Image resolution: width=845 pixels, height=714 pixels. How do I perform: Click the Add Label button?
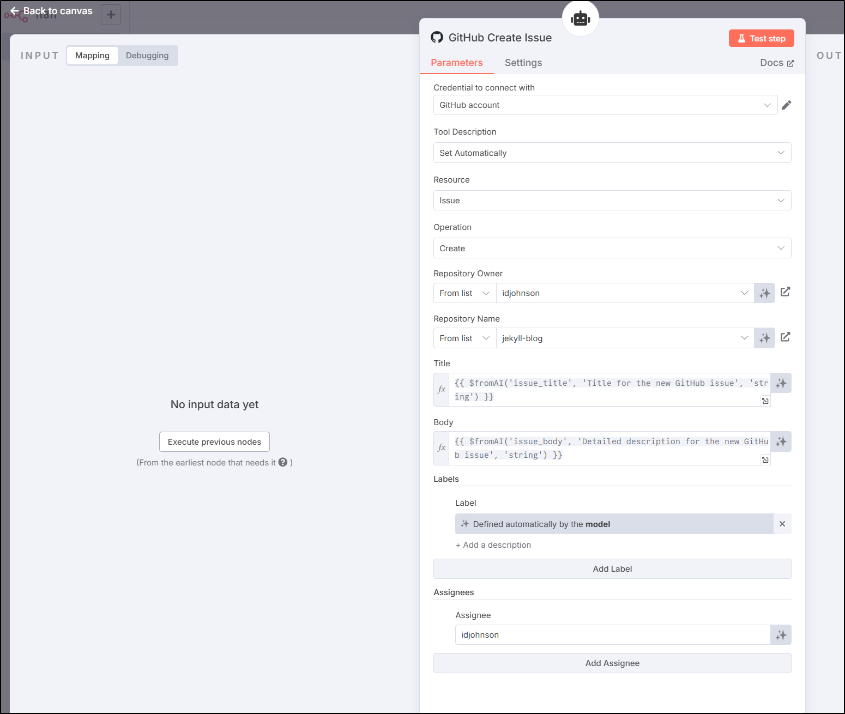(x=612, y=569)
